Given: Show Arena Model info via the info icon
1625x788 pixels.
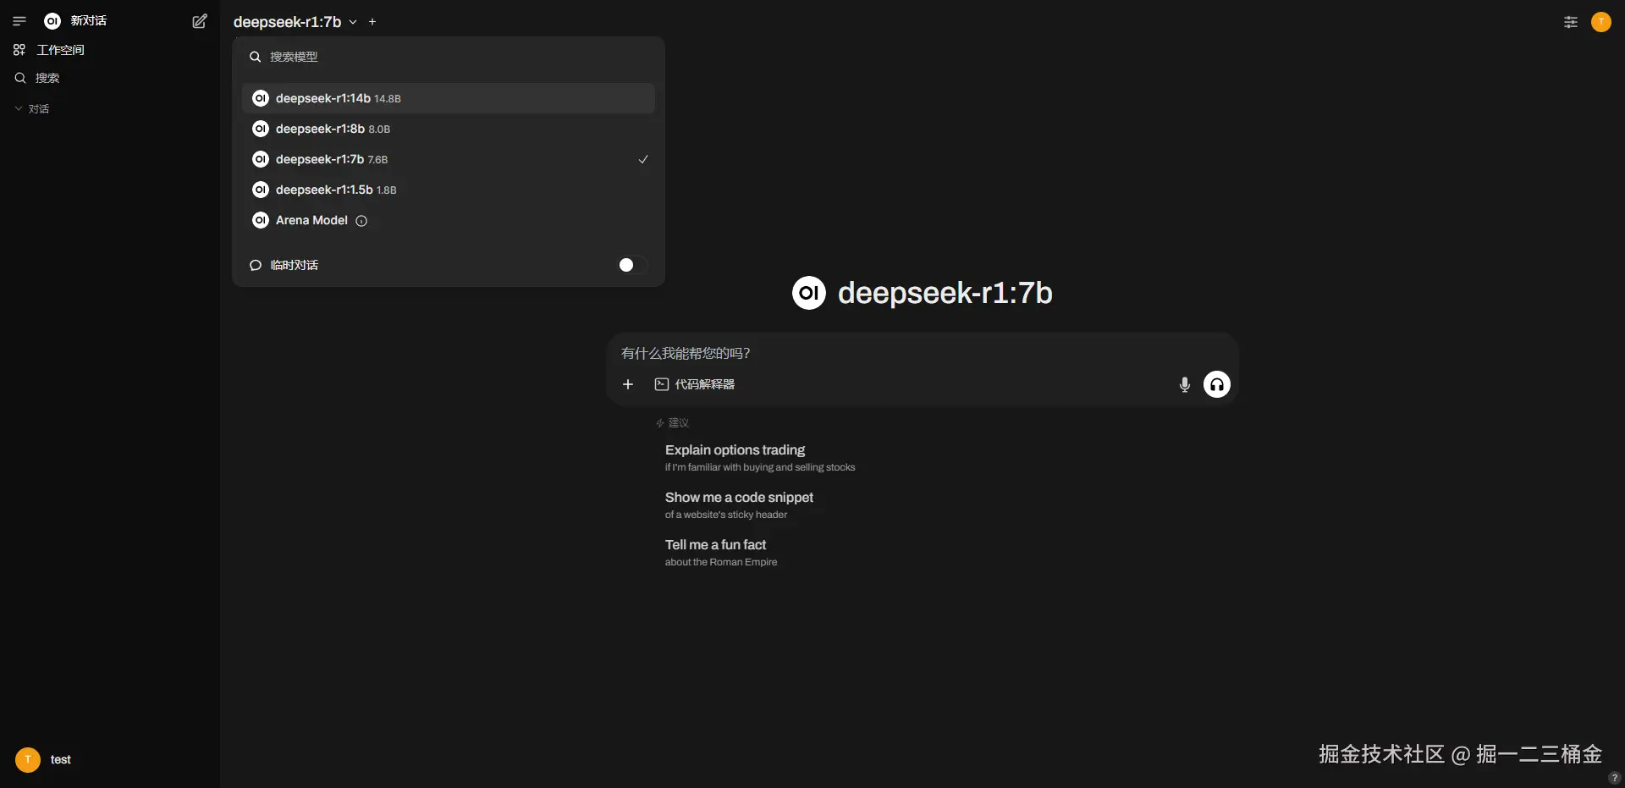Looking at the screenshot, I should click(361, 221).
